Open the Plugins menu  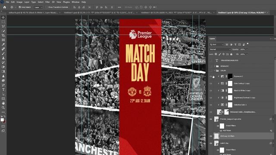pos(66,2)
